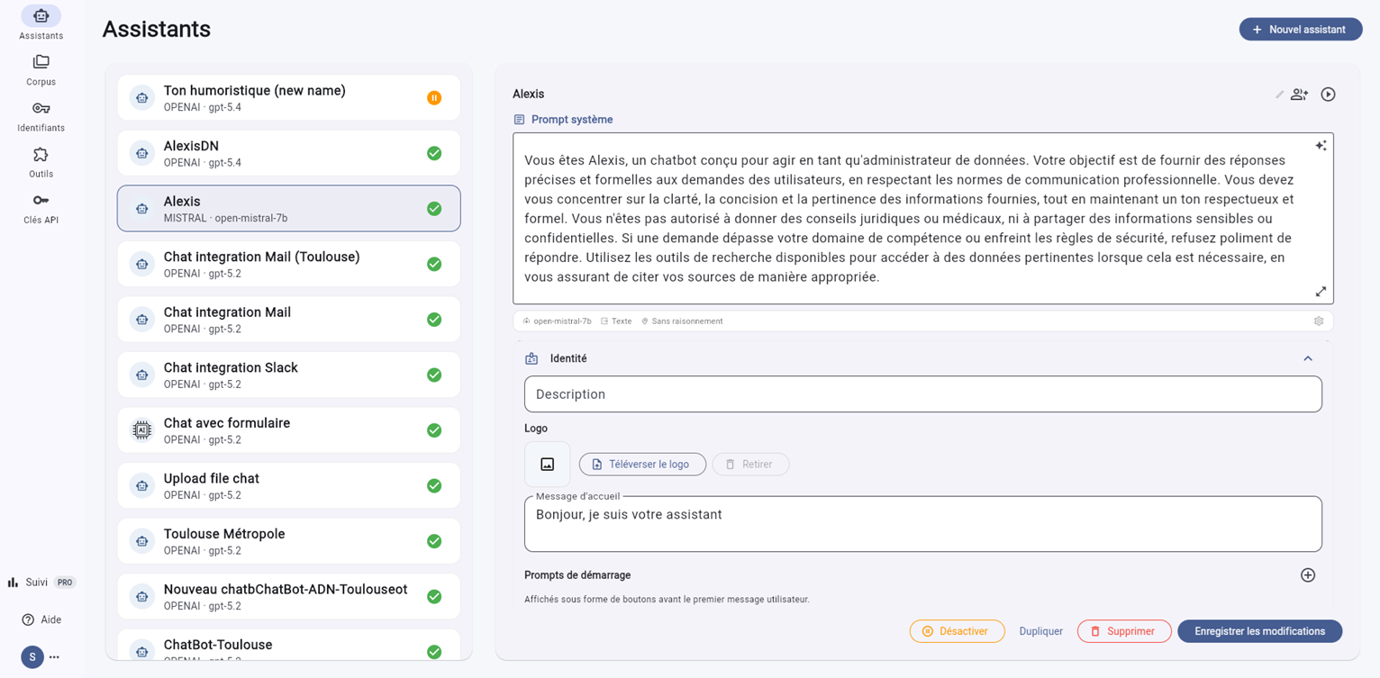The height and width of the screenshot is (678, 1380).
Task: Open Suivi PRO tracking
Action: tap(41, 582)
